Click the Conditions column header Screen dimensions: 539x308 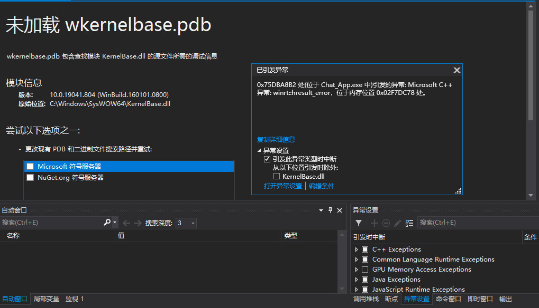(x=531, y=237)
